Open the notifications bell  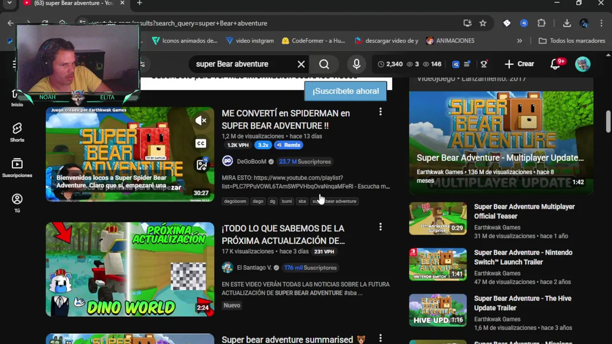(556, 64)
